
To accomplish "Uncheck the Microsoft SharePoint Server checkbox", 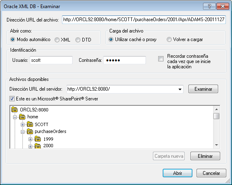I will 12,98.
